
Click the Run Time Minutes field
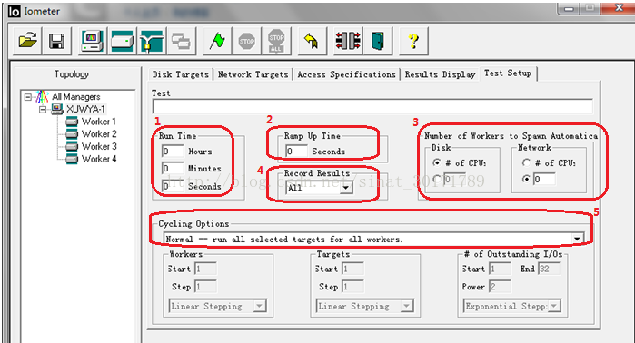(173, 168)
